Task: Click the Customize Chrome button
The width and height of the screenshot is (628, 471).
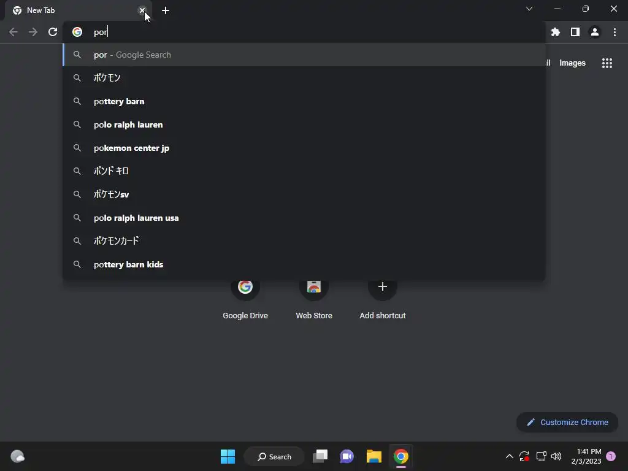Action: coord(567,422)
